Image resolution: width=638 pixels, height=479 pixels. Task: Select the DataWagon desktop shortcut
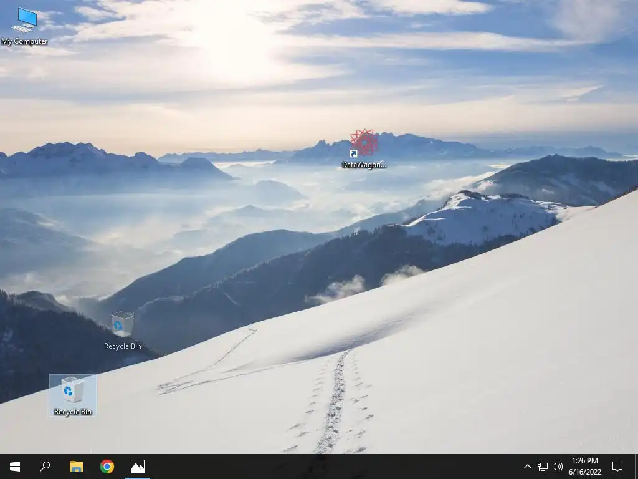[364, 148]
